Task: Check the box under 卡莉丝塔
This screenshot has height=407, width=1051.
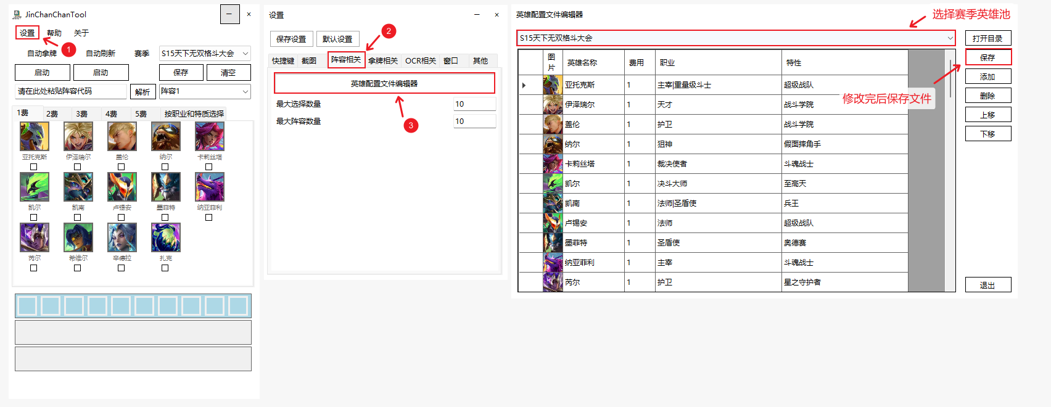Action: pyautogui.click(x=209, y=166)
